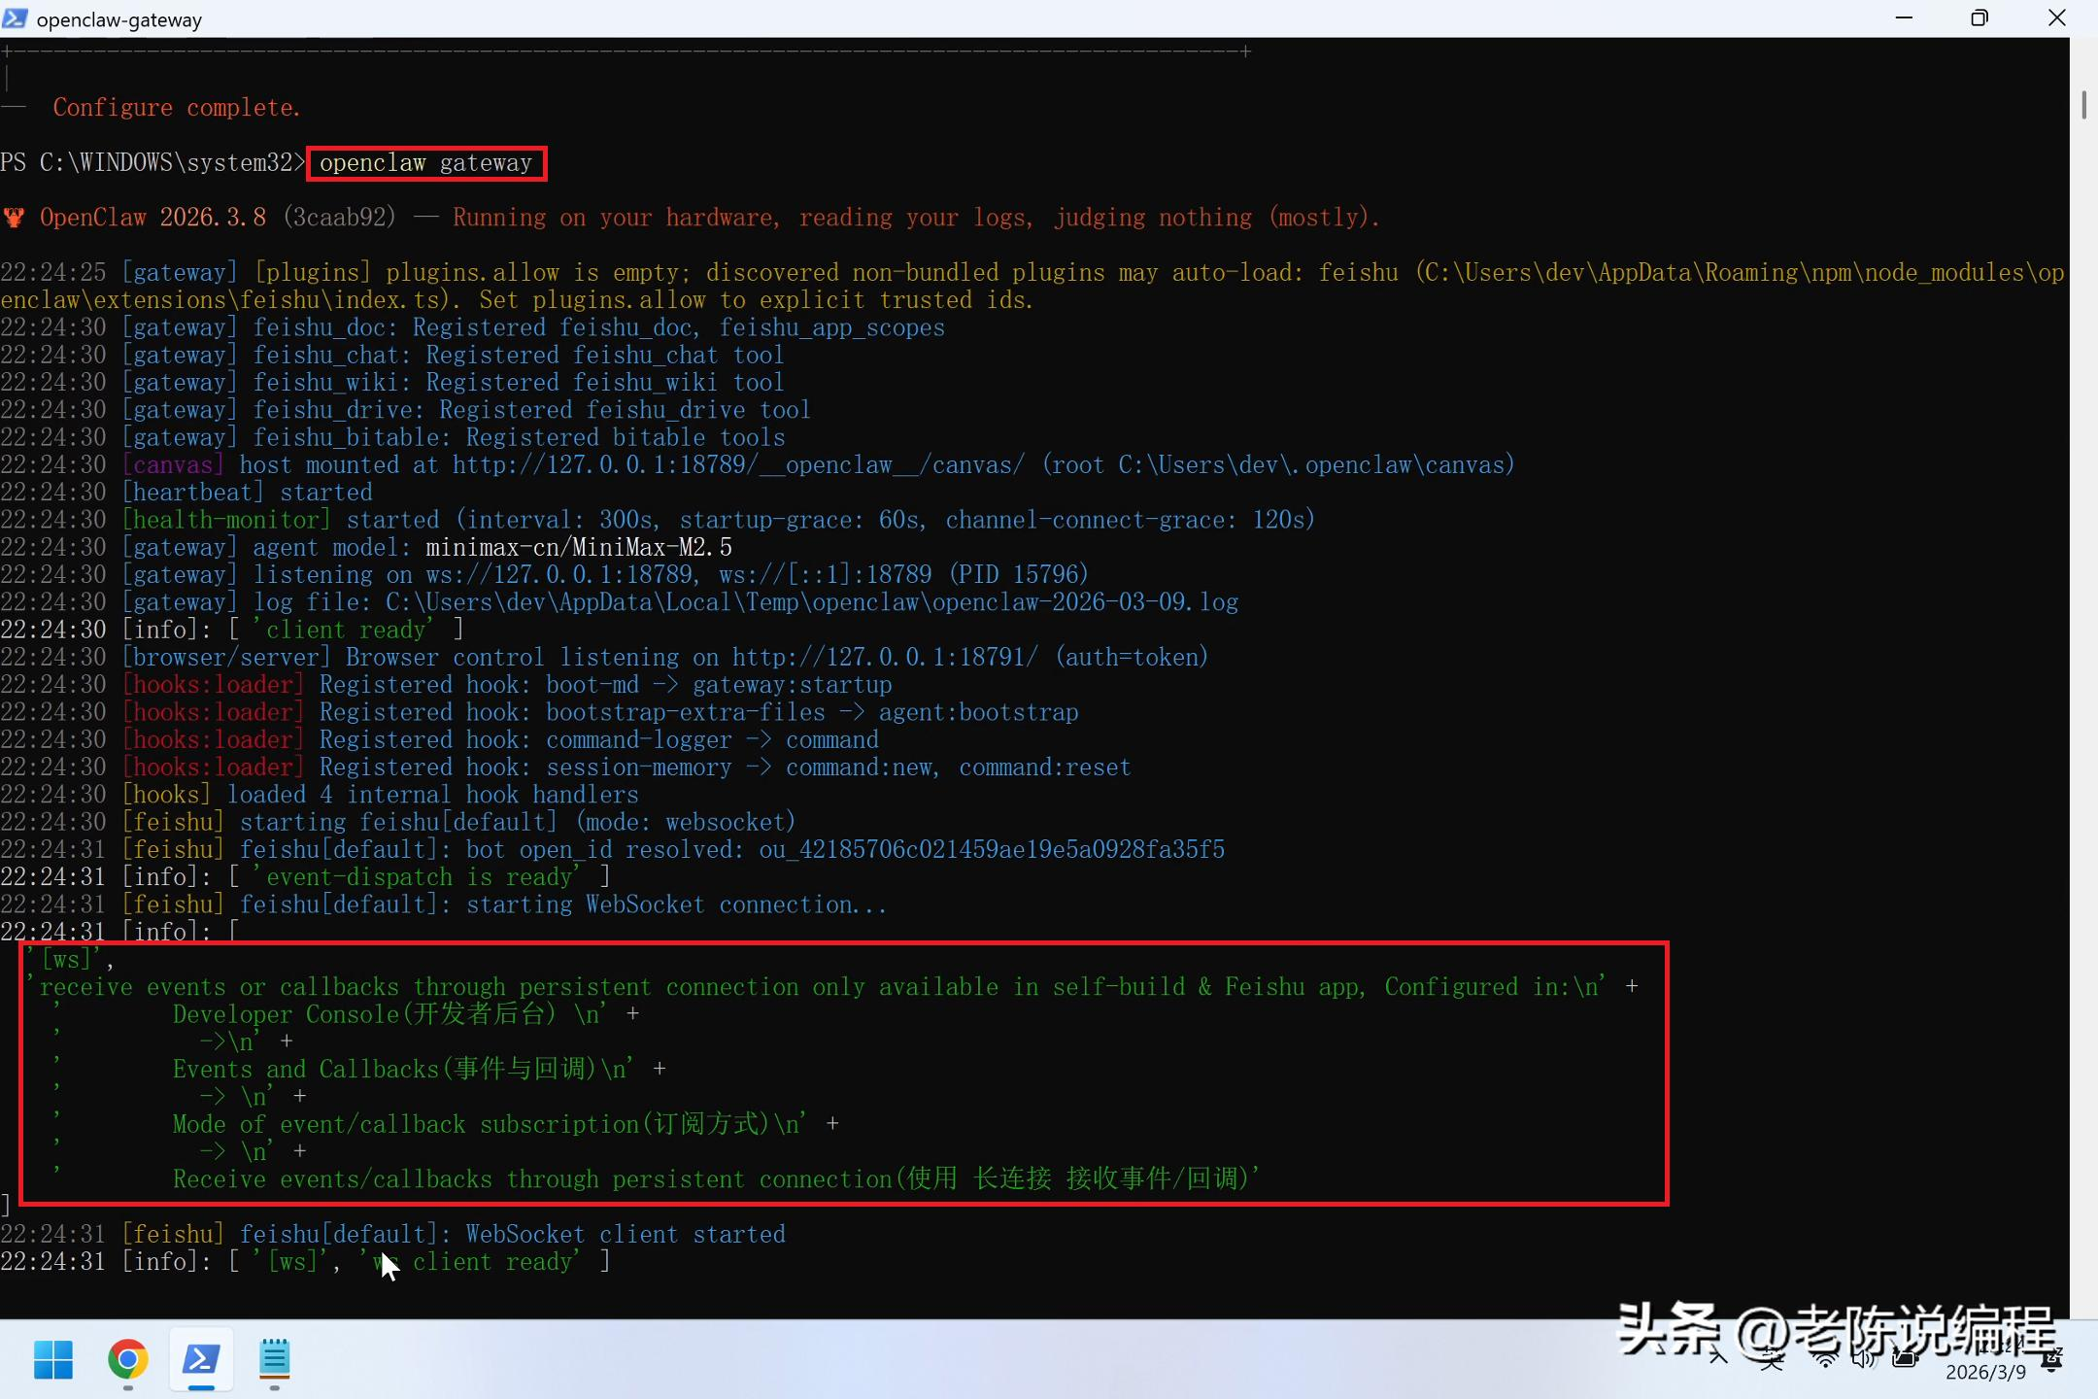Screen dimensions: 2098x1399
Task: Open the Windows Start menu
Action: [53, 1359]
